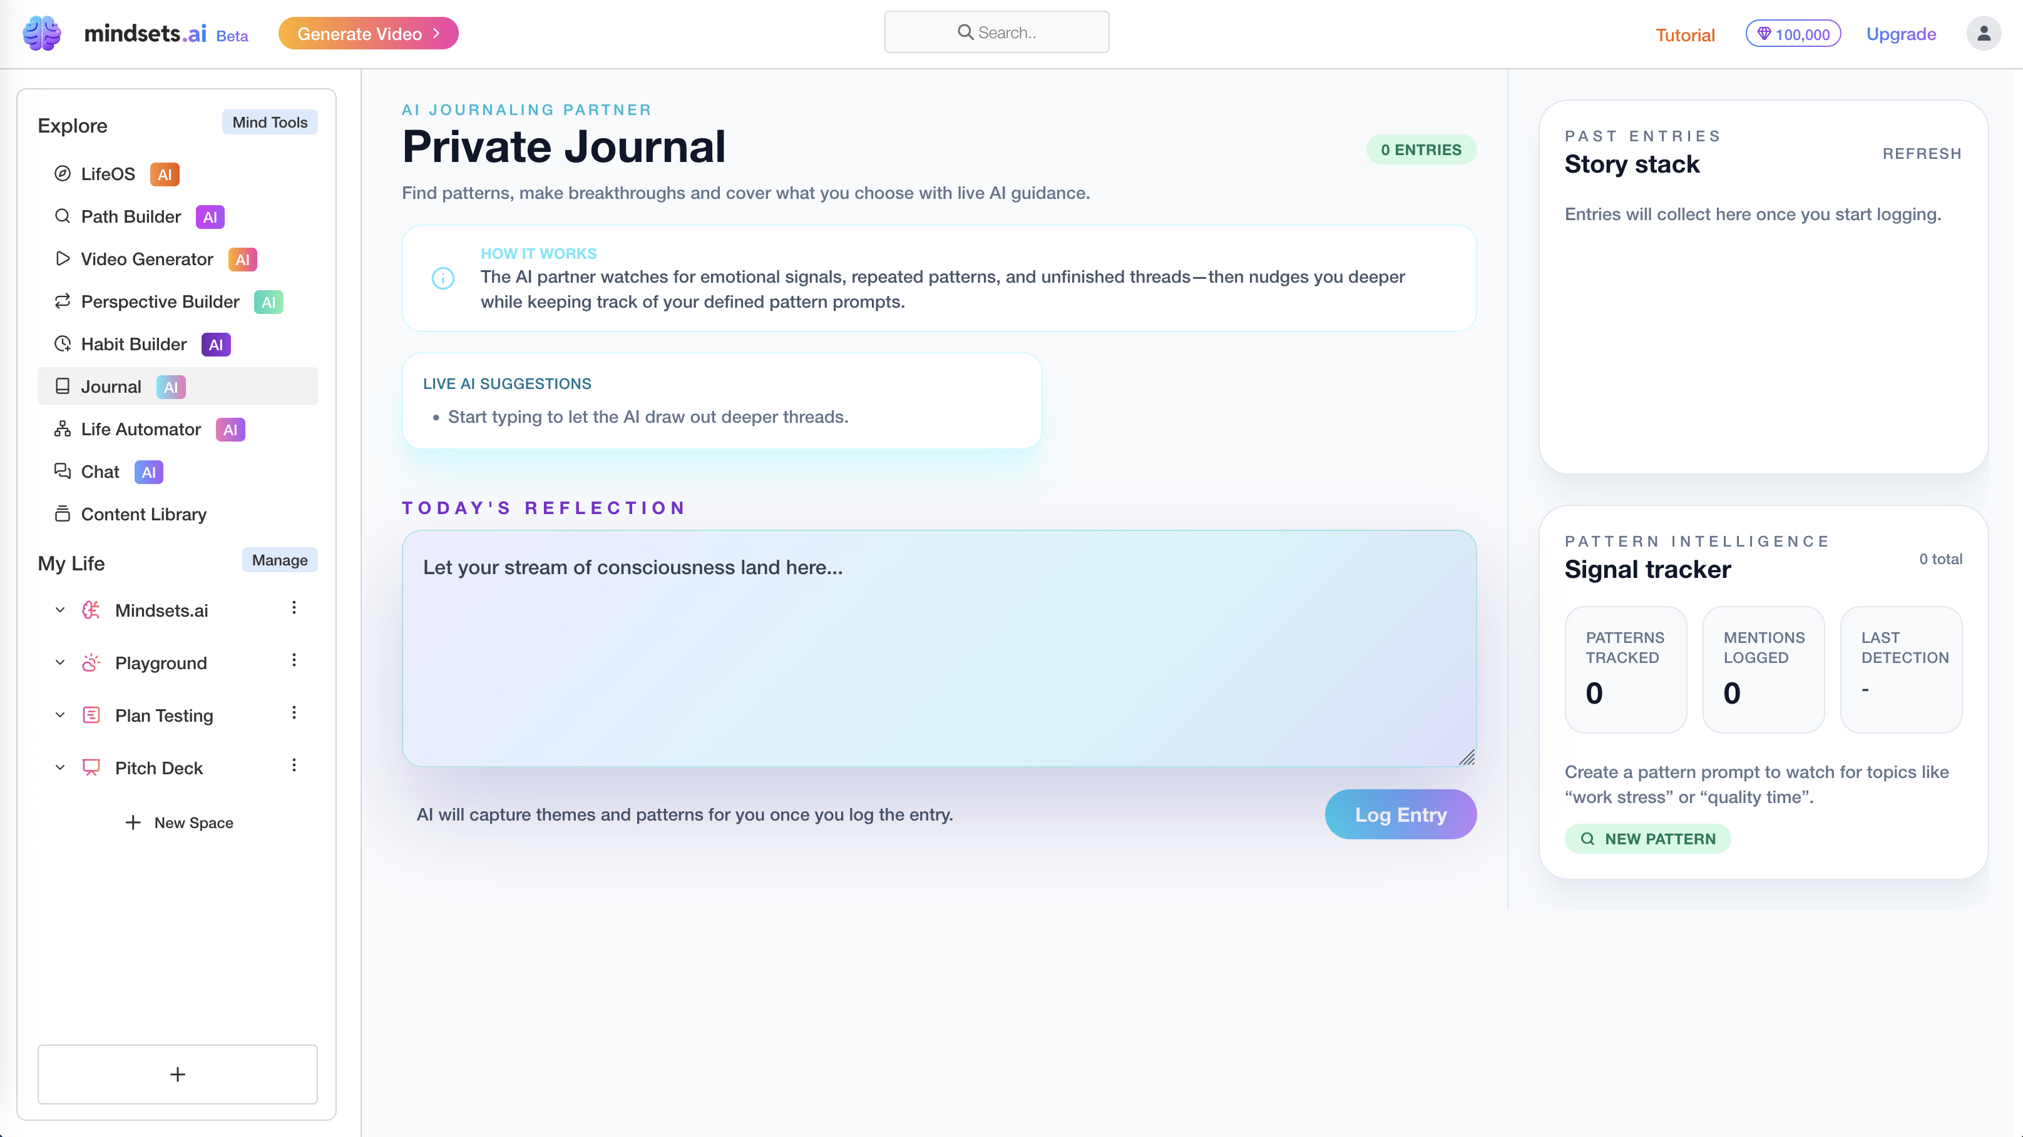The width and height of the screenshot is (2023, 1137).
Task: Open LifeOS from Explore menu
Action: coord(108,174)
